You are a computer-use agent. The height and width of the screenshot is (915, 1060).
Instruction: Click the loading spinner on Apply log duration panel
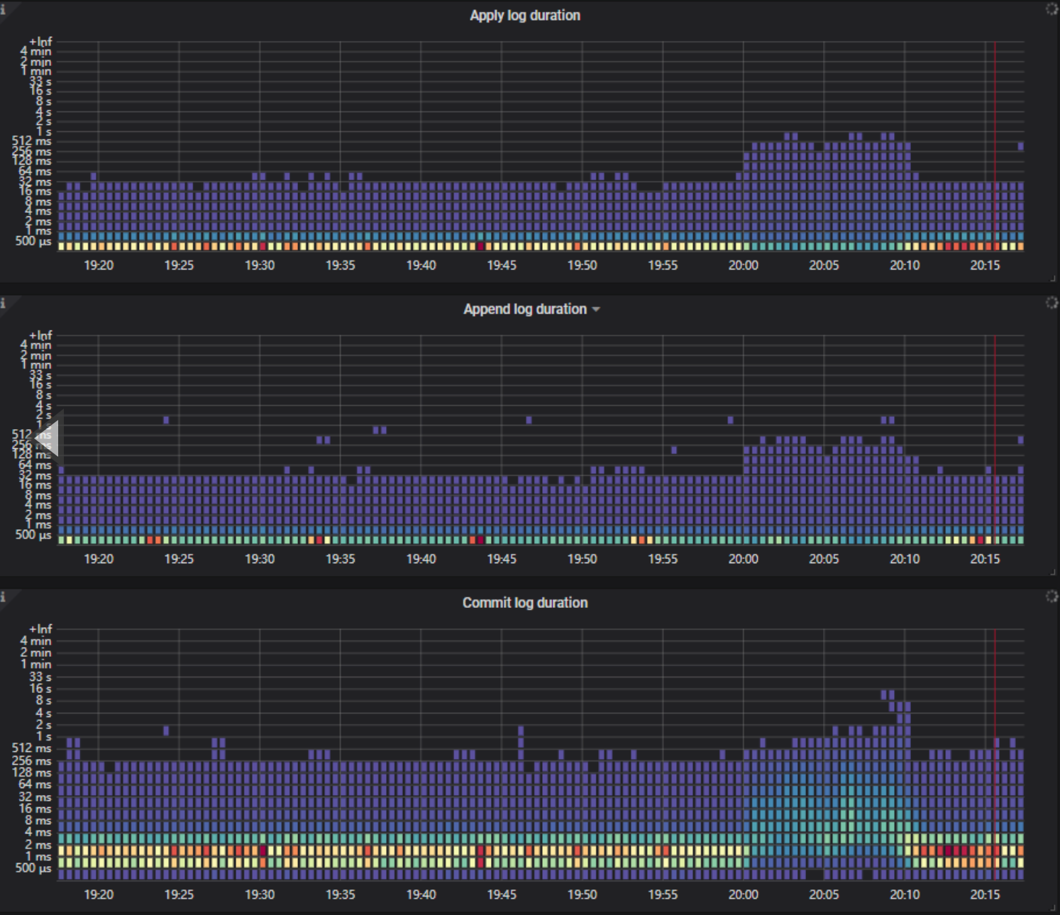coord(1051,9)
